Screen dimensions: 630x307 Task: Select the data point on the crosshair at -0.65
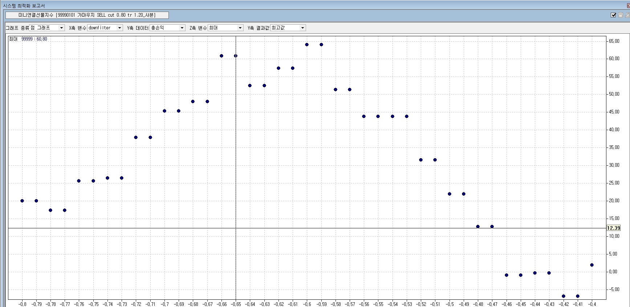pyautogui.click(x=236, y=56)
